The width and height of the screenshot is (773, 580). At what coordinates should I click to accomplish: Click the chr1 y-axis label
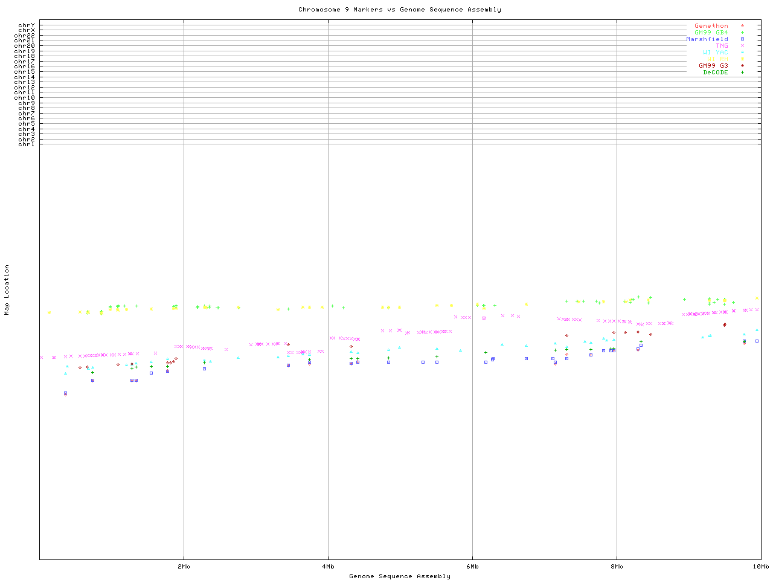click(26, 144)
